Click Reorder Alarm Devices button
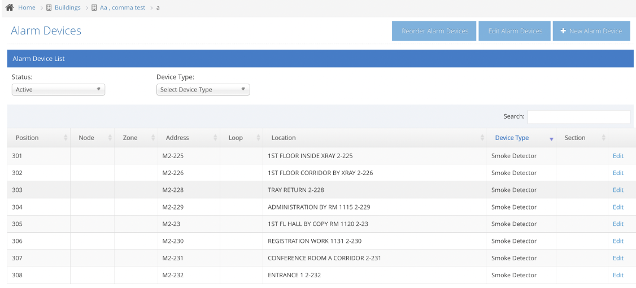The image size is (636, 288). point(434,31)
